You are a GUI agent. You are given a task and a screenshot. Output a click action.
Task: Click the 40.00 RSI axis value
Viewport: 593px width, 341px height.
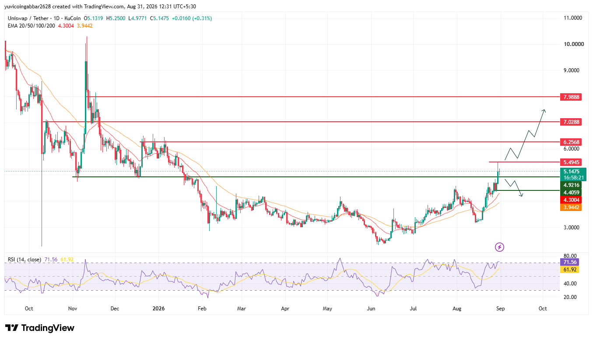(570, 284)
